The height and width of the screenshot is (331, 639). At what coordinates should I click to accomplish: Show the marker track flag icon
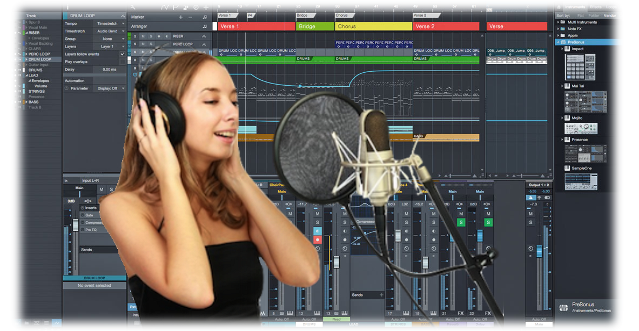click(176, 7)
